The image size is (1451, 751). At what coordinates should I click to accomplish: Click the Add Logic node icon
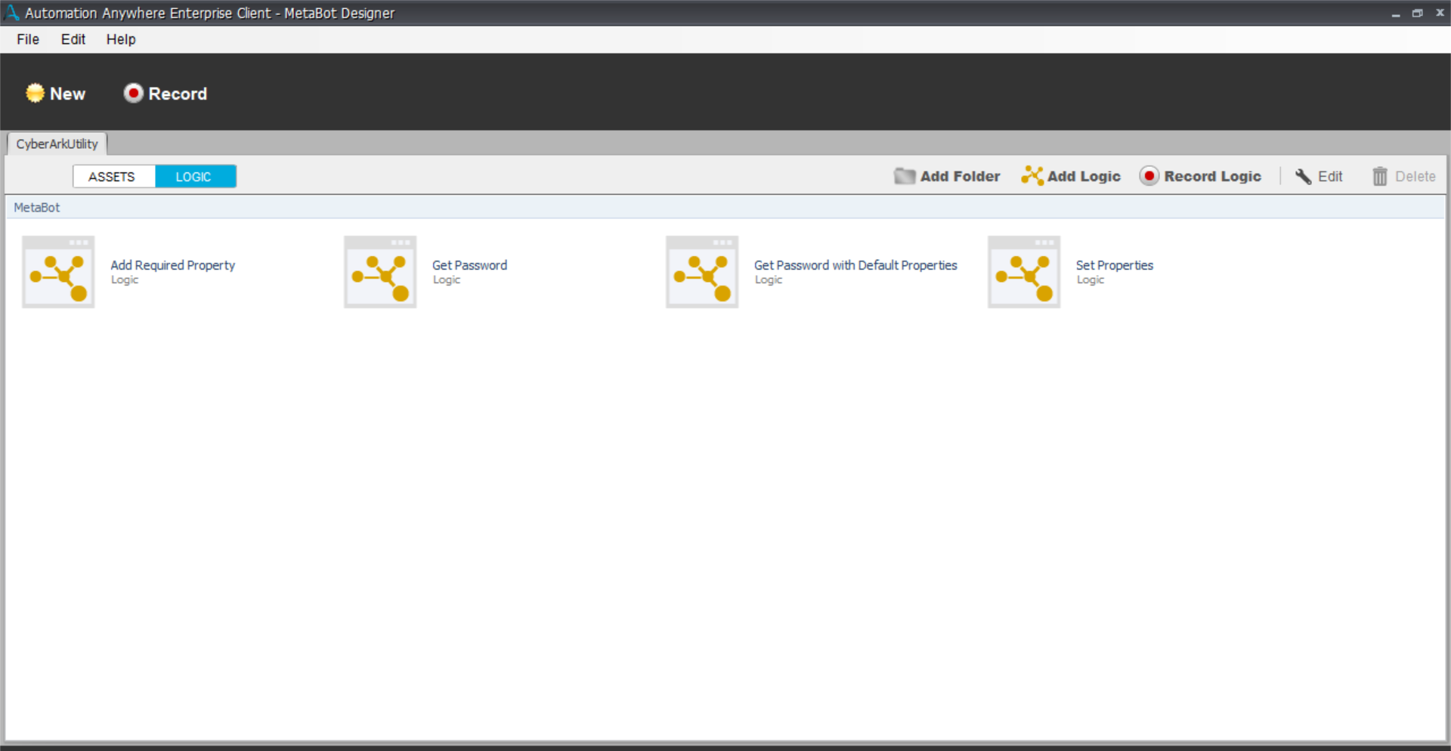coord(1032,176)
